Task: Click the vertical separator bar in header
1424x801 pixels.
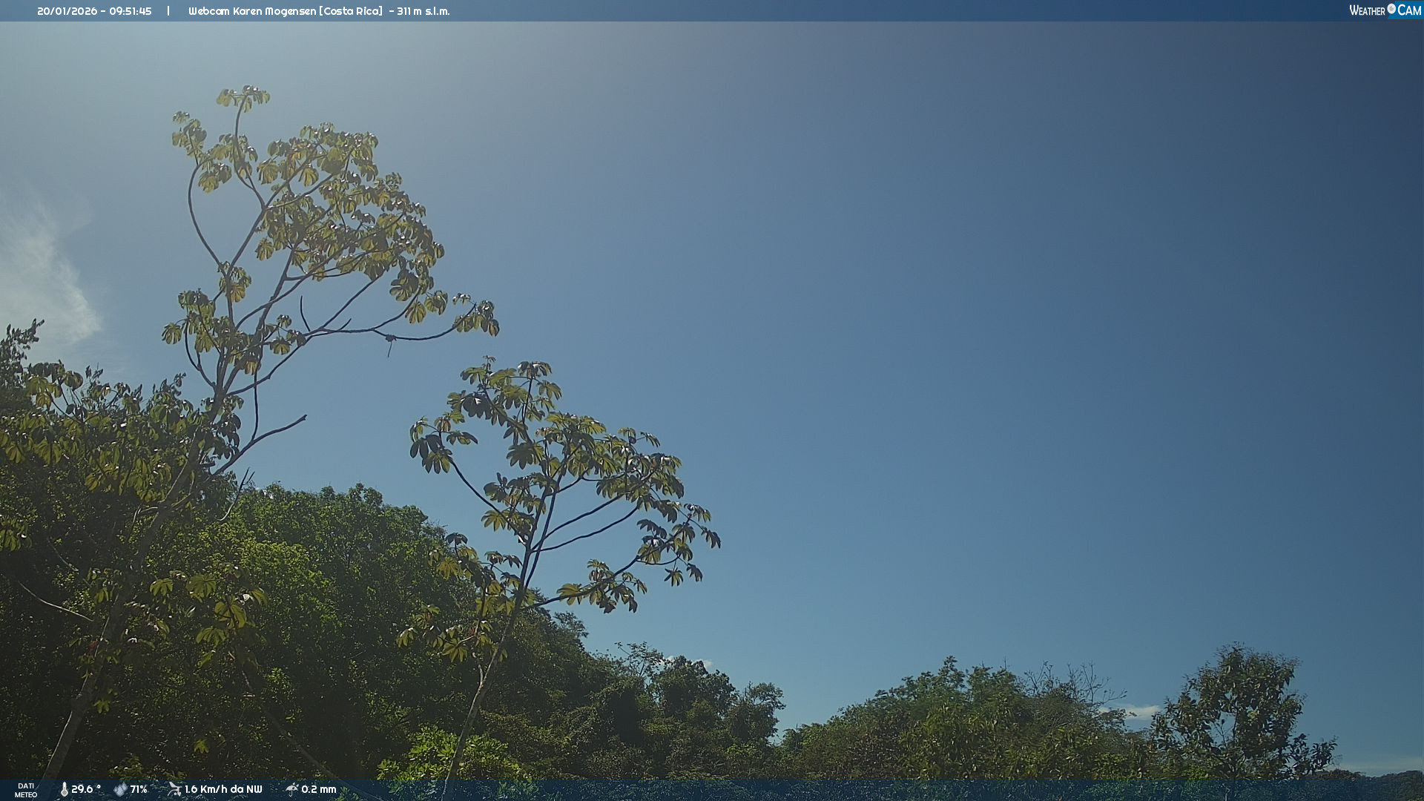Action: coord(168,11)
